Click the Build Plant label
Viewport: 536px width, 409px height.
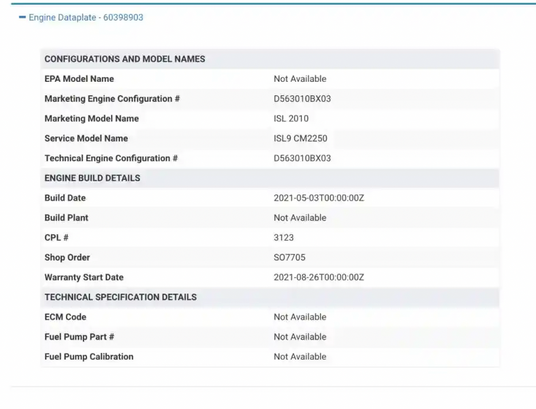pos(66,218)
